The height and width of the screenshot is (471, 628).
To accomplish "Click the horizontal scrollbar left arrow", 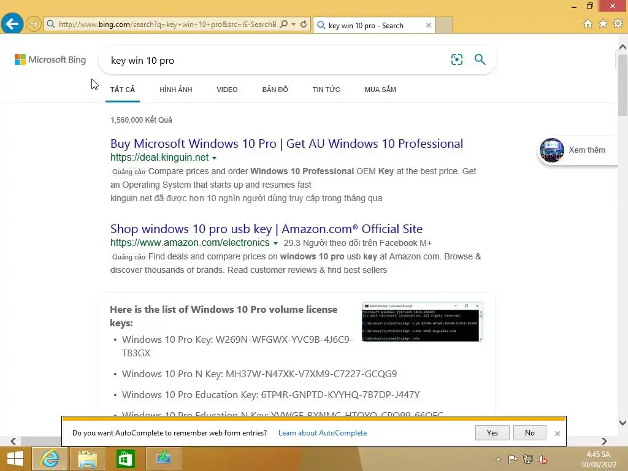I will pos(13,441).
